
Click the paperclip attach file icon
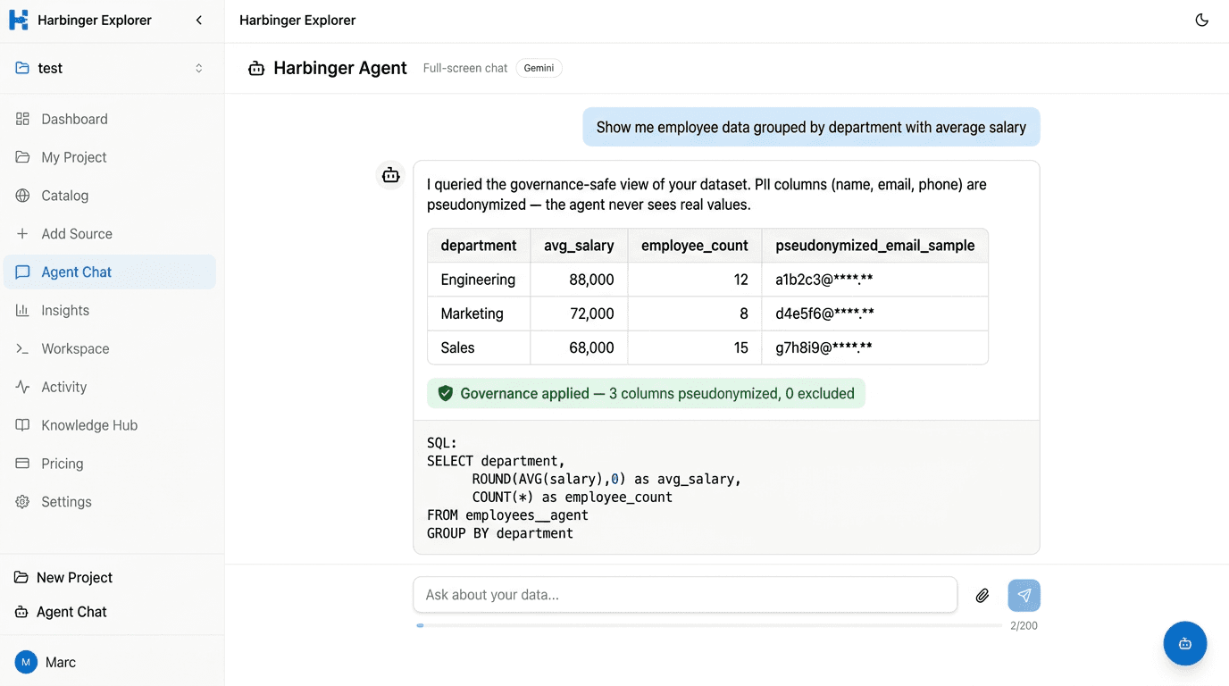pyautogui.click(x=982, y=596)
